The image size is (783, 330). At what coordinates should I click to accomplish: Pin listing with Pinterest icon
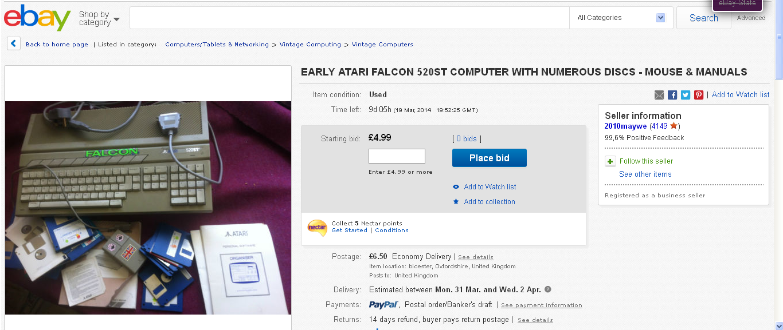[x=699, y=95]
